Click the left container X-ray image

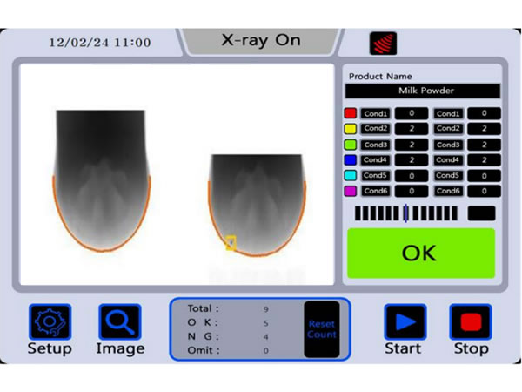click(101, 180)
